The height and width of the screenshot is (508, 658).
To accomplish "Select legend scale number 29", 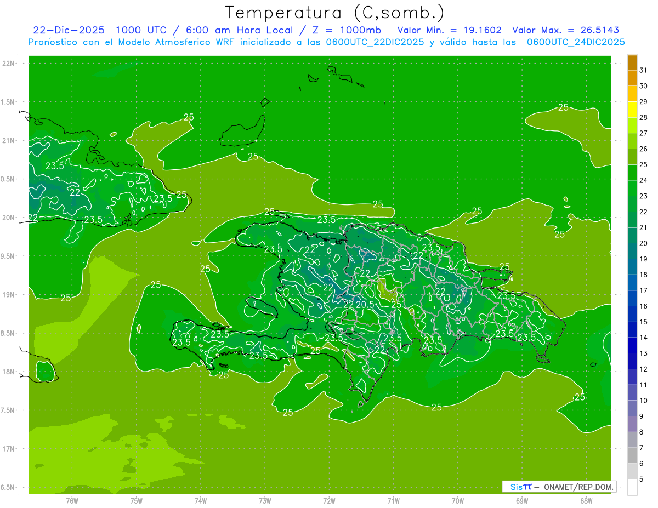I will pyautogui.click(x=643, y=101).
